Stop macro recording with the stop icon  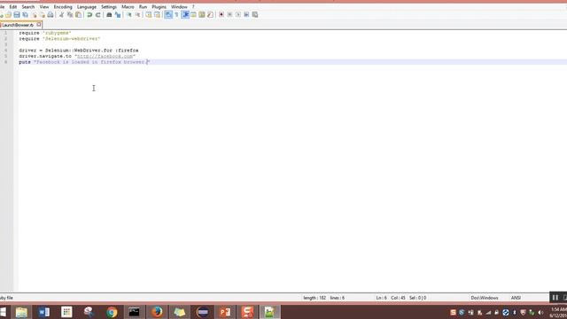click(229, 15)
